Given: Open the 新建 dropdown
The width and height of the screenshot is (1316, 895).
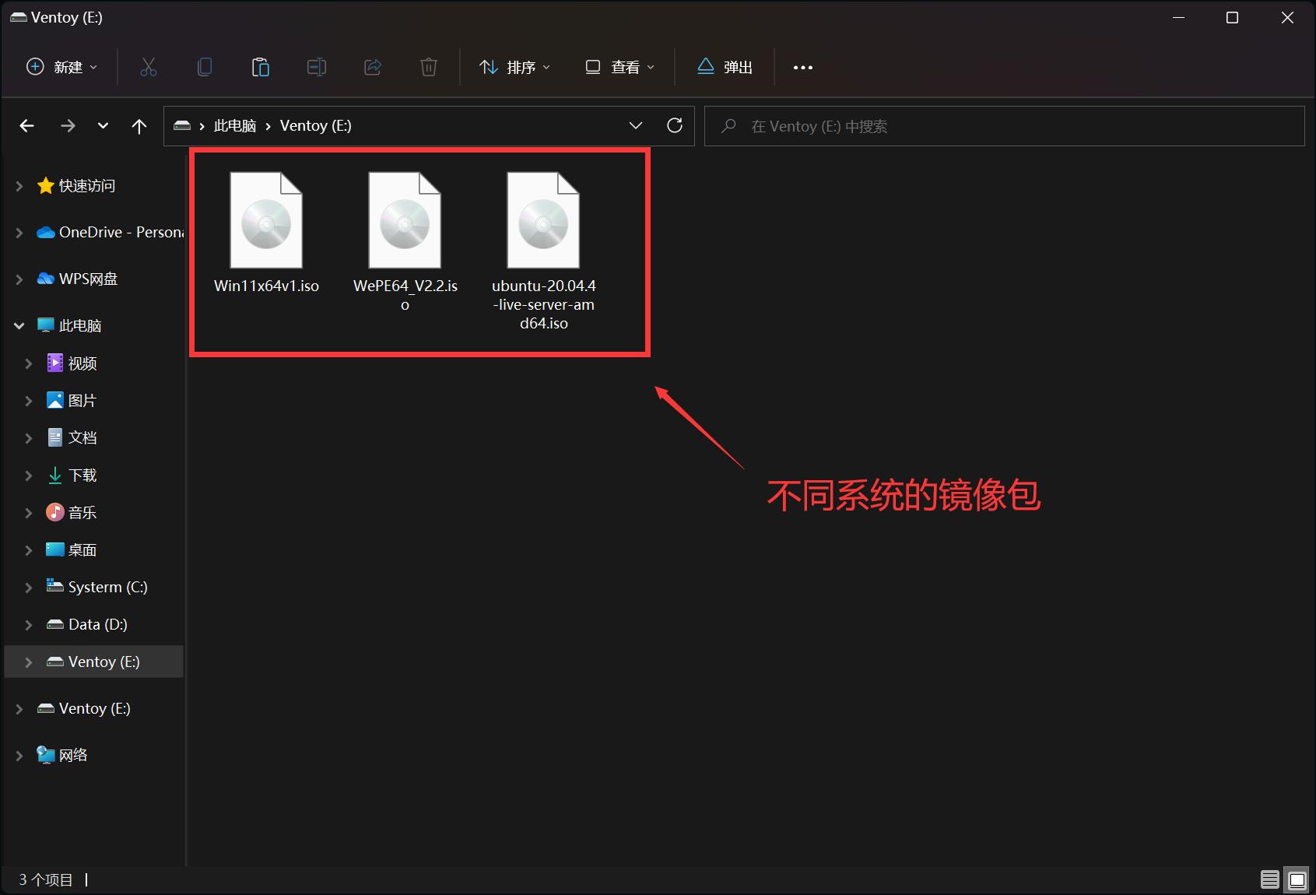Looking at the screenshot, I should [x=61, y=67].
